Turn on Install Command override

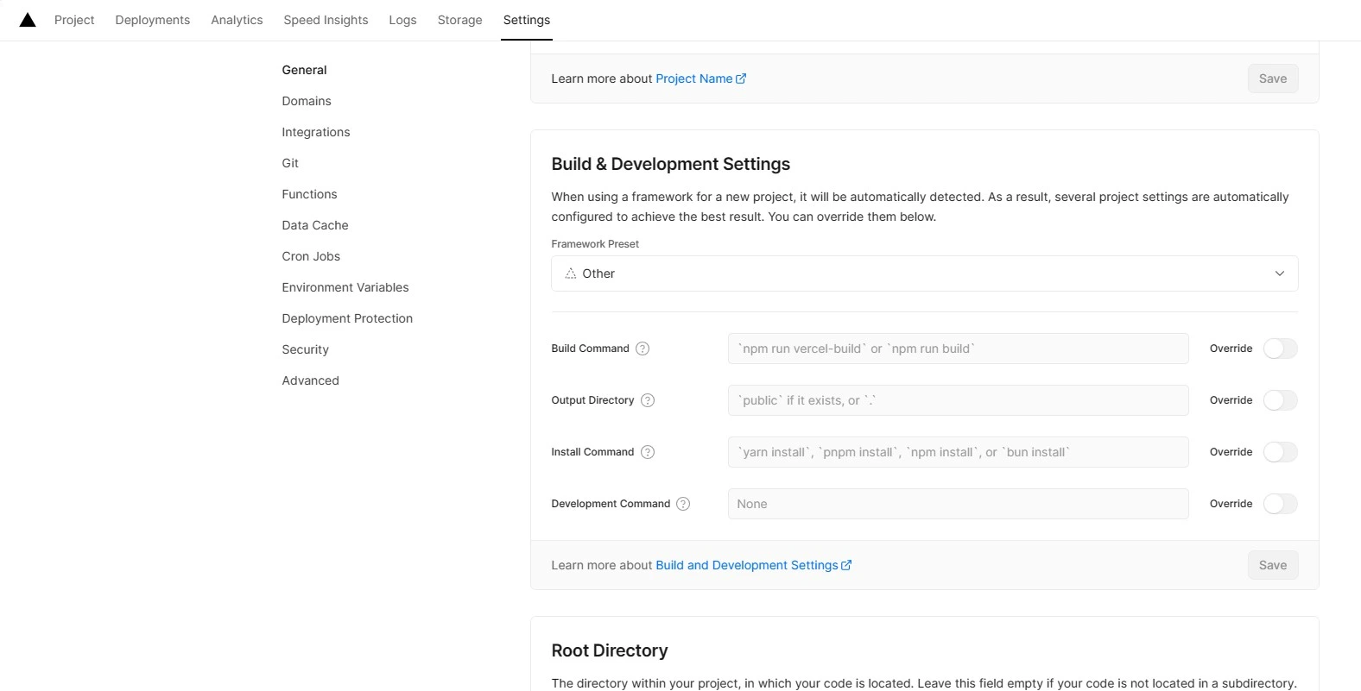tap(1280, 452)
